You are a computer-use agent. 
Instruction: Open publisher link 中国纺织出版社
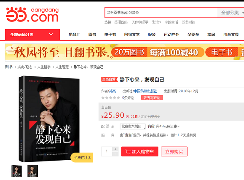[x=145, y=91]
